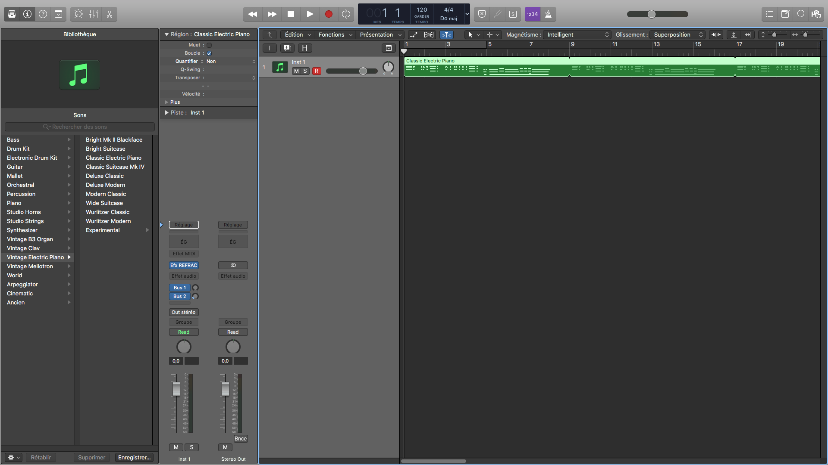
Task: Click the Record button in transport
Action: pyautogui.click(x=328, y=14)
